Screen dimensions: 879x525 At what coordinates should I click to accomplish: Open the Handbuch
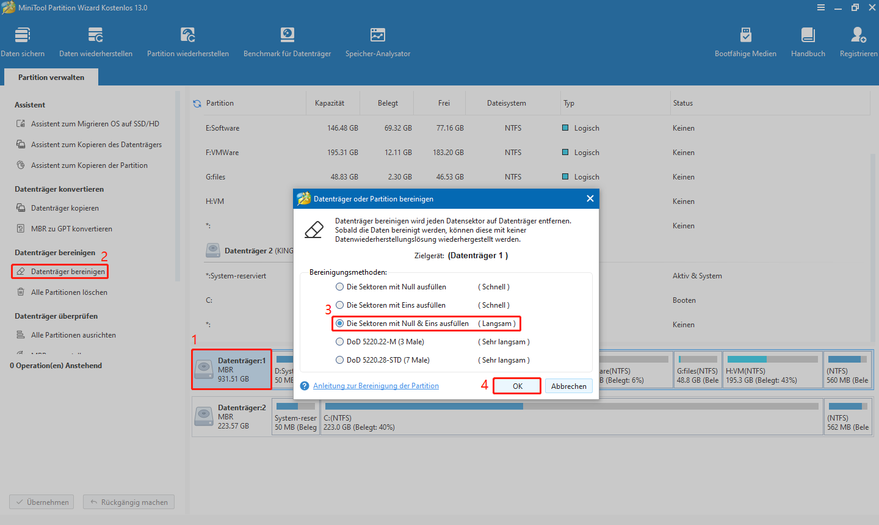pyautogui.click(x=808, y=40)
